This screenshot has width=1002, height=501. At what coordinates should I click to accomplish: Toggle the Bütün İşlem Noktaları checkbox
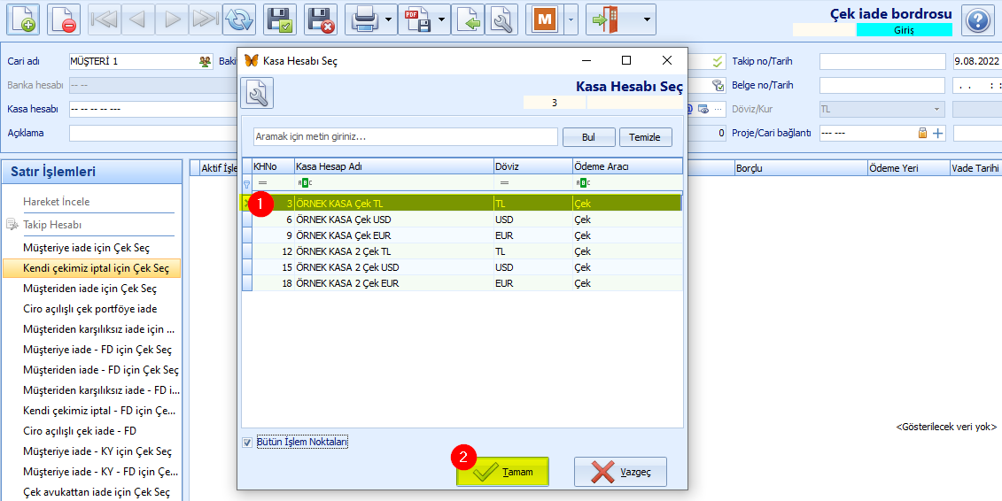click(x=247, y=442)
